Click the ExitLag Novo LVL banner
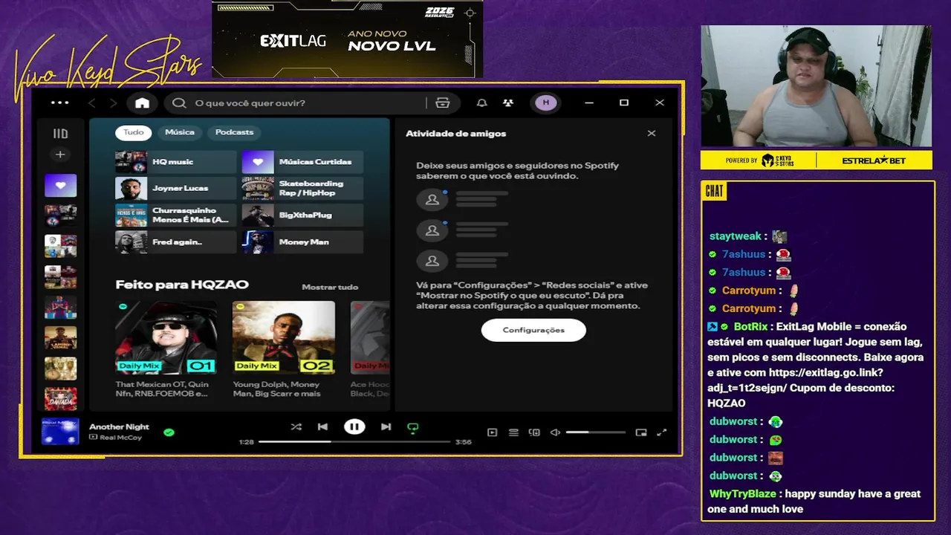Viewport: 951px width, 535px height. tap(348, 39)
